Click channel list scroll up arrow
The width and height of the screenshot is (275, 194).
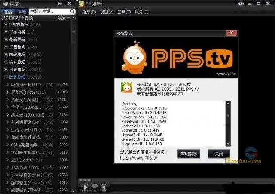pyautogui.click(x=73, y=18)
